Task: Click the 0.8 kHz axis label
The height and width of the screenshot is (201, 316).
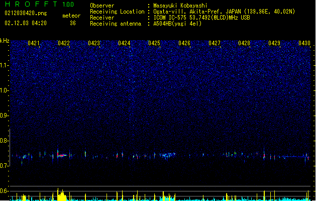Action: pos(5,141)
